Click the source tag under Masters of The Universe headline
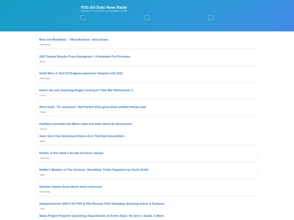This screenshot has height=220, width=294. pos(42,175)
